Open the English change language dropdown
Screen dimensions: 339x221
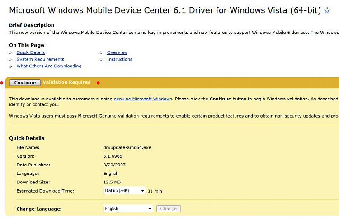(x=128, y=209)
